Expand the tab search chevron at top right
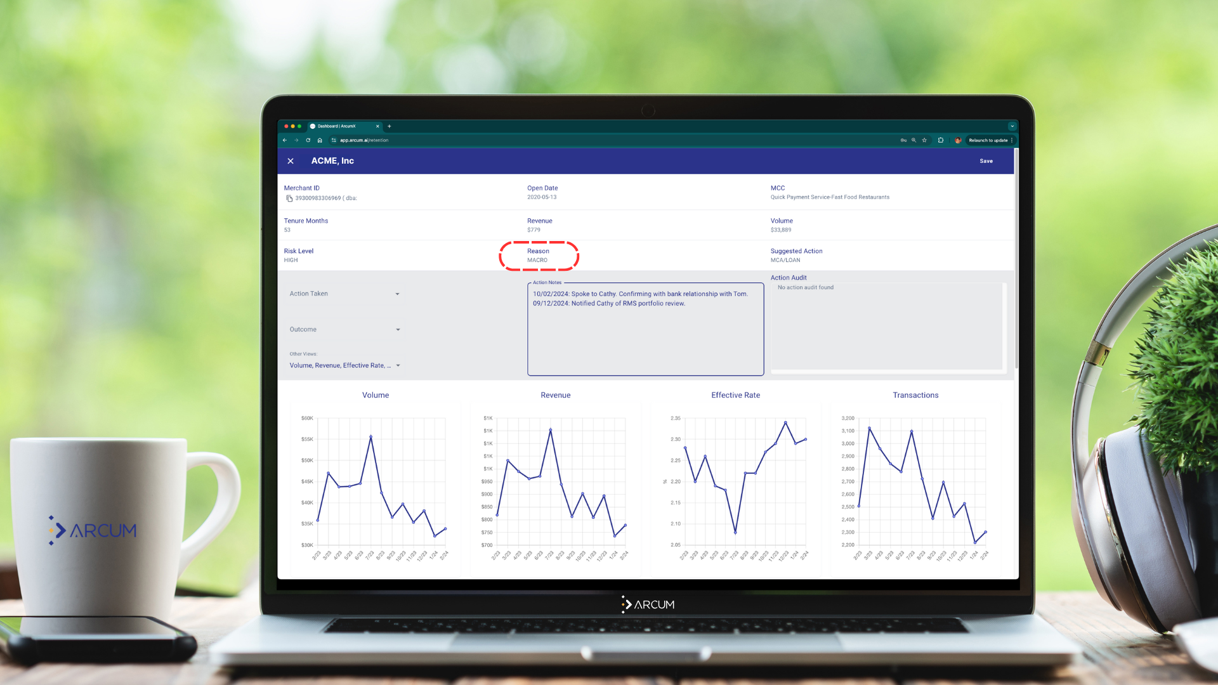This screenshot has height=685, width=1218. point(1012,126)
